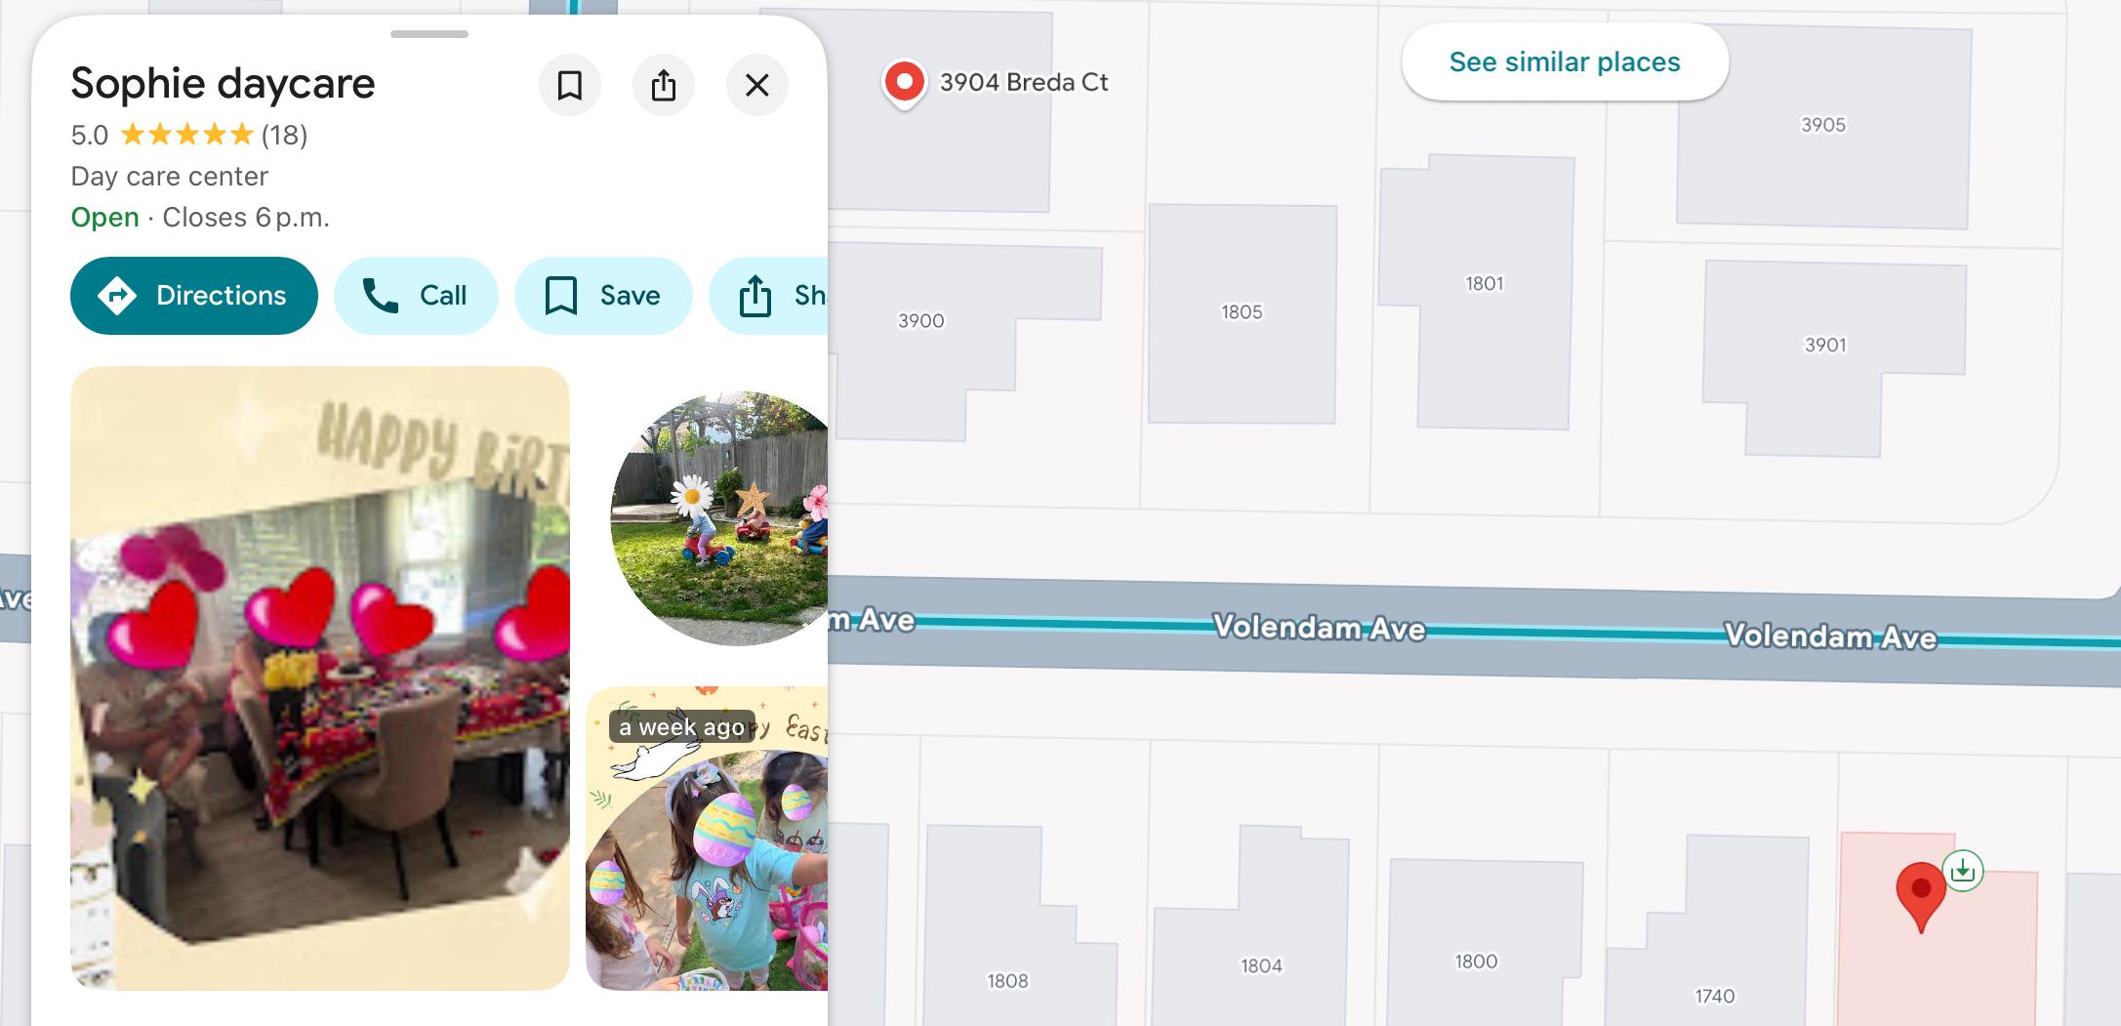The width and height of the screenshot is (2121, 1026).
Task: Select building 1805 on map
Action: pyautogui.click(x=1242, y=312)
